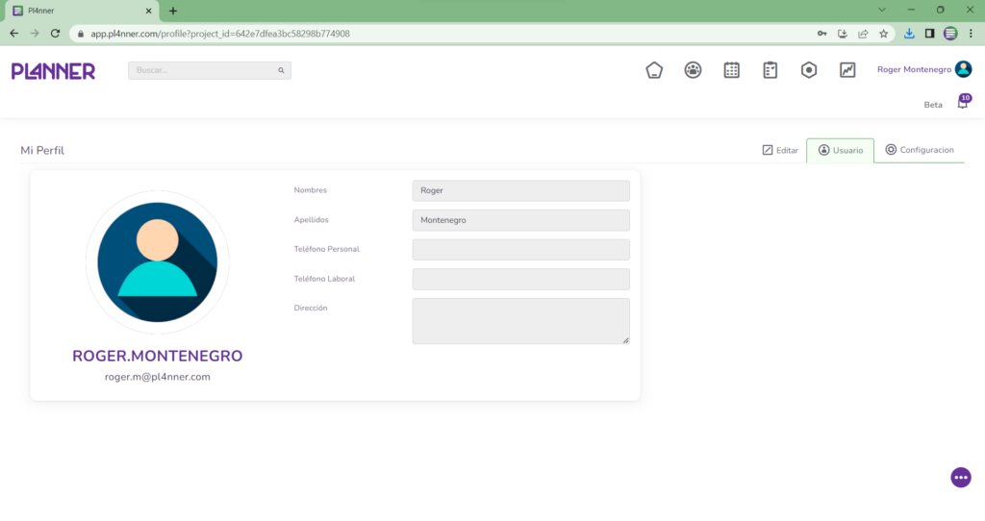Image resolution: width=985 pixels, height=521 pixels.
Task: Click the share page icon in address bar
Action: point(863,34)
